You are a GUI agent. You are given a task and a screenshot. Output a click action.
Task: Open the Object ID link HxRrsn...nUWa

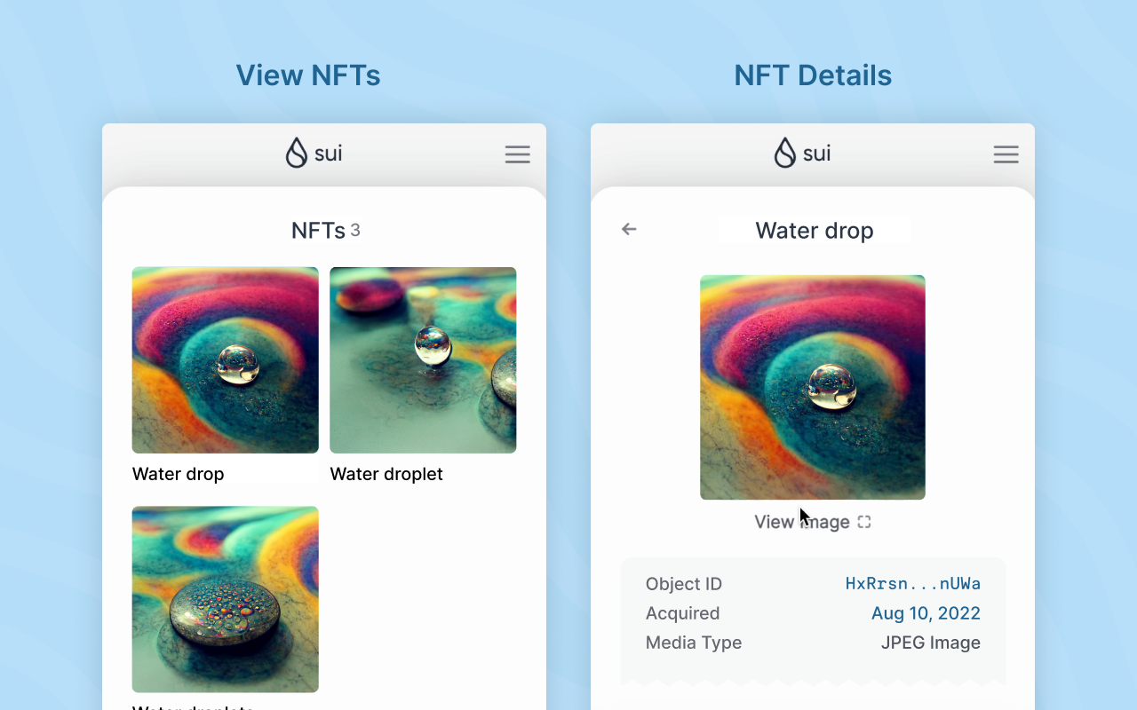coord(913,584)
